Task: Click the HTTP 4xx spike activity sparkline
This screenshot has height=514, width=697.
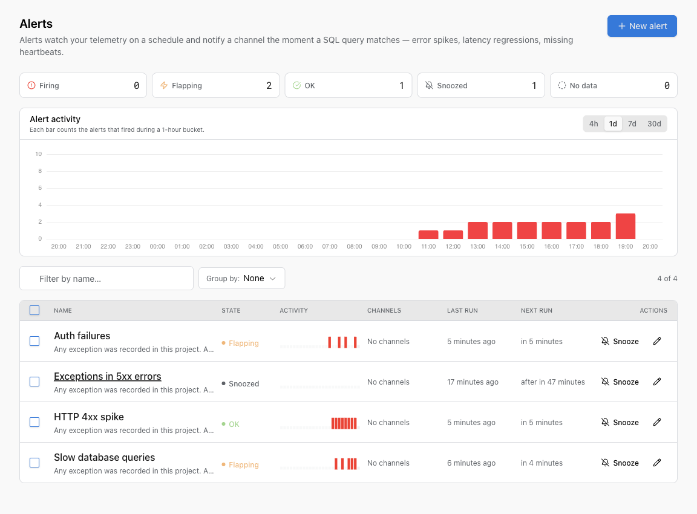Action: click(x=319, y=423)
